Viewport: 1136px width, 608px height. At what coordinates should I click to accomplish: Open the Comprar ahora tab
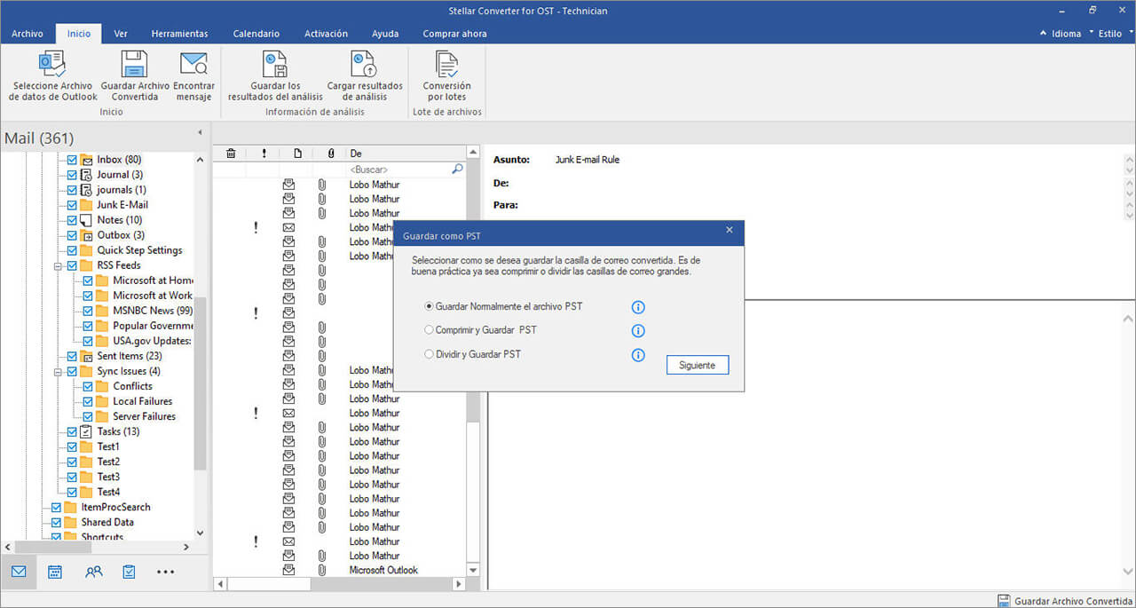[x=454, y=34]
